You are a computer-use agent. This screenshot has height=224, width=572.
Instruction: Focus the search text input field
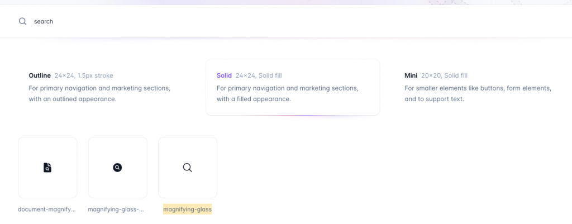223,21
